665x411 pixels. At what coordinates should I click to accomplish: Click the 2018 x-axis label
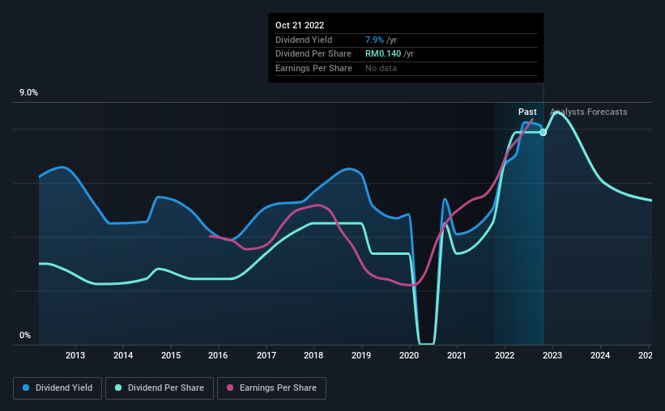tap(313, 355)
